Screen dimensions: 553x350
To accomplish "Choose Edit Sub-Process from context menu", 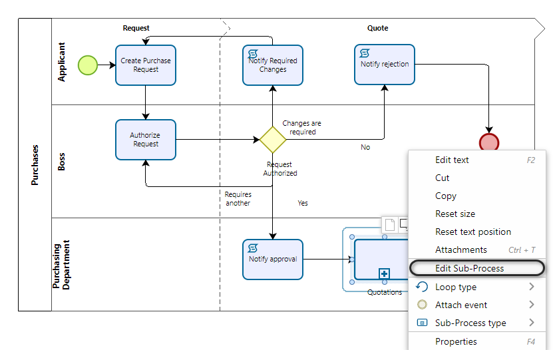I will (x=469, y=268).
